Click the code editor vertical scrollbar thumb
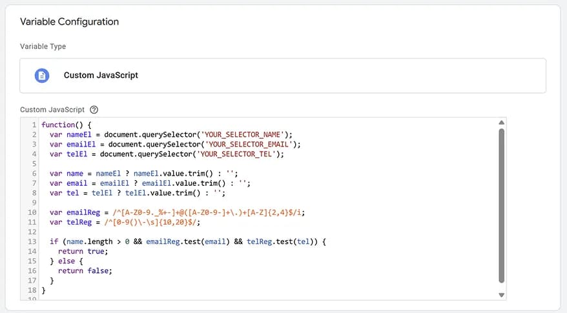The width and height of the screenshot is (567, 313). coord(501,205)
